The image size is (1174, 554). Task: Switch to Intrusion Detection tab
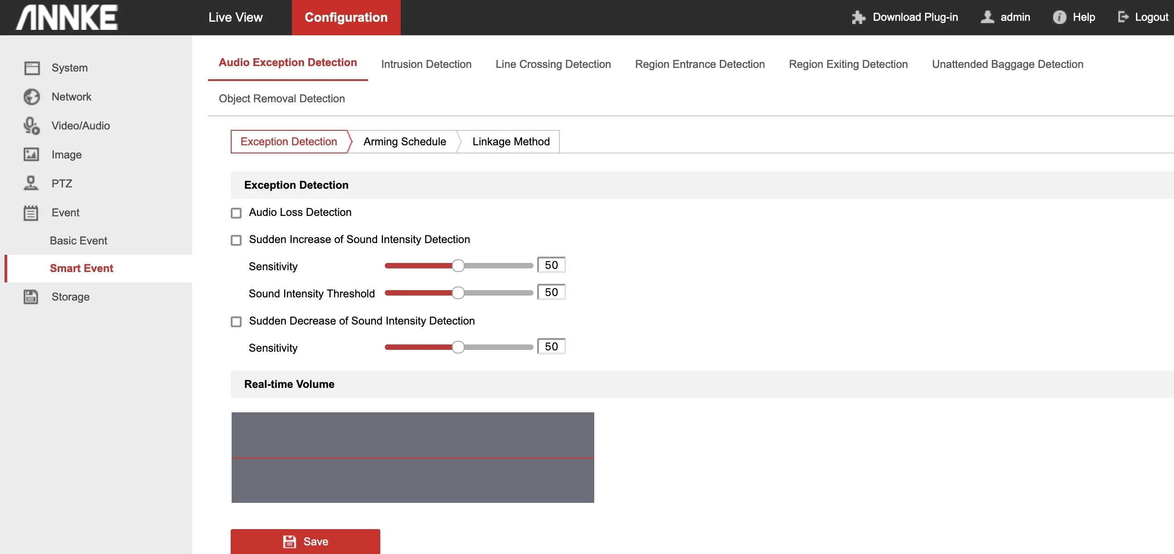[426, 64]
